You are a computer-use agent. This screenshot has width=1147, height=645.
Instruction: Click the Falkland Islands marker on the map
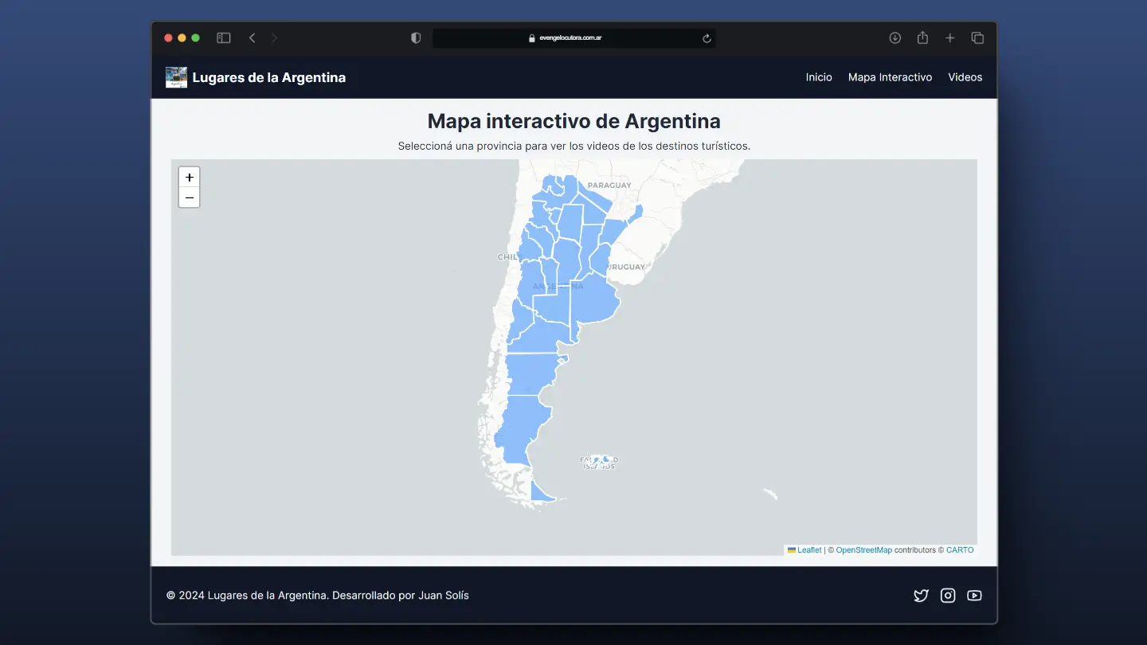point(599,461)
